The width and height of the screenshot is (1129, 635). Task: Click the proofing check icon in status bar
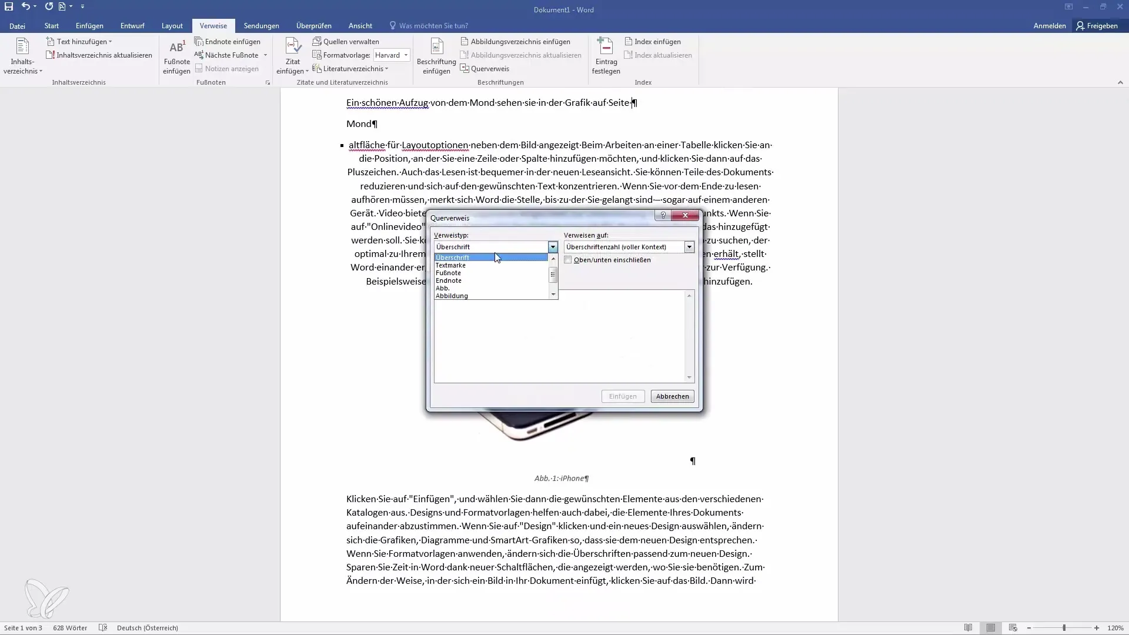coord(103,628)
